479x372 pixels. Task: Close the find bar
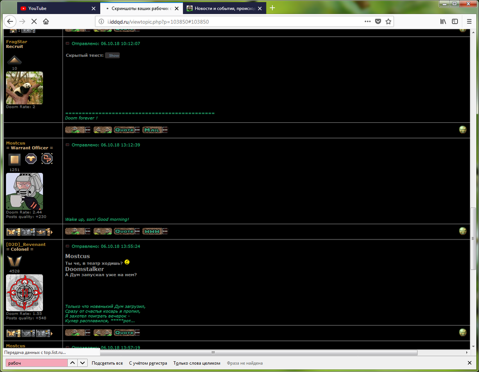pos(470,363)
